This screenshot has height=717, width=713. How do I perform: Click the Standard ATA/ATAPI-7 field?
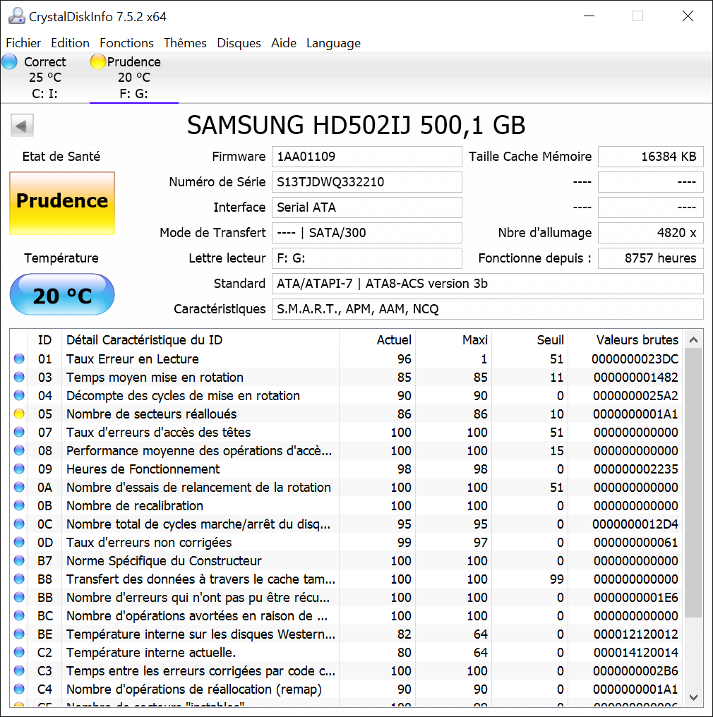point(487,284)
